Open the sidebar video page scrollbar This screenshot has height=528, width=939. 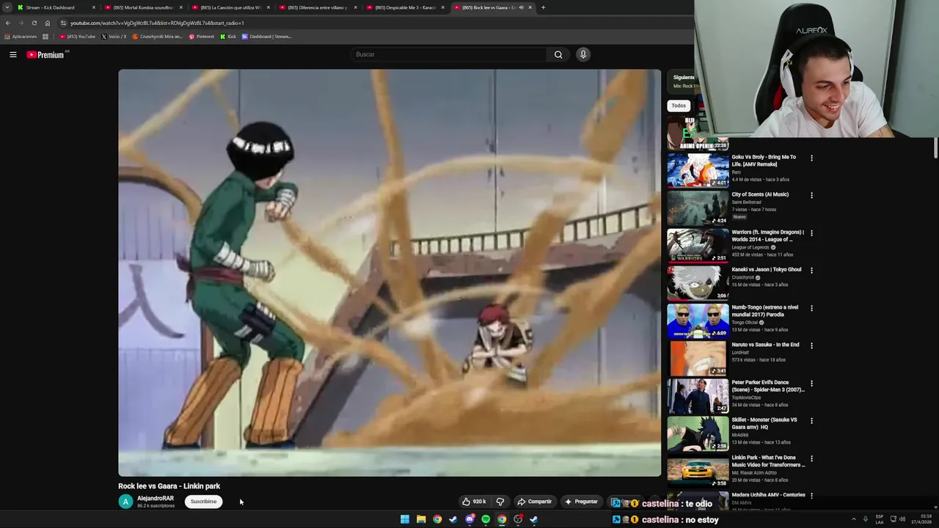click(935, 147)
